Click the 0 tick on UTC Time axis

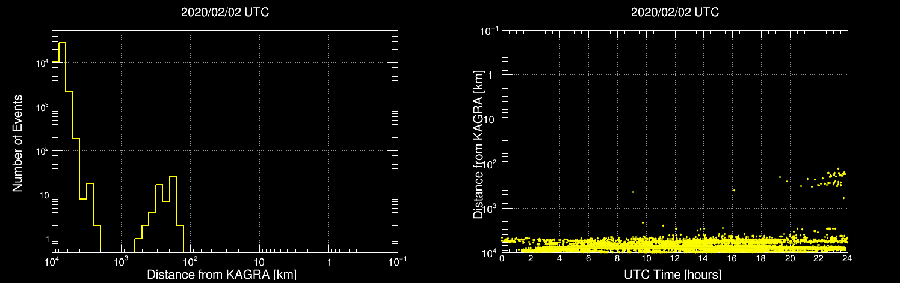(x=502, y=259)
